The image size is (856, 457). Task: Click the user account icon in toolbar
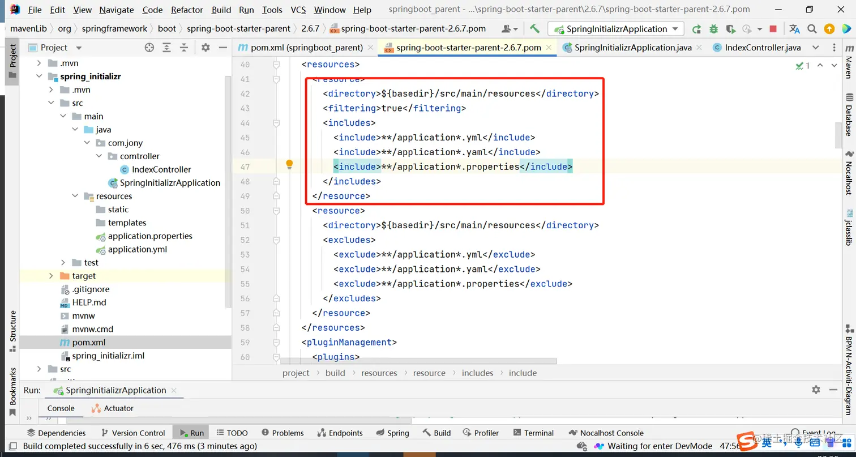[x=510, y=29]
